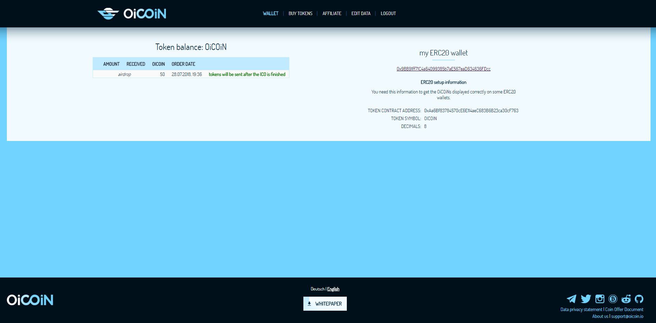Select Edit Data in navigation
The height and width of the screenshot is (323, 656).
tap(361, 13)
